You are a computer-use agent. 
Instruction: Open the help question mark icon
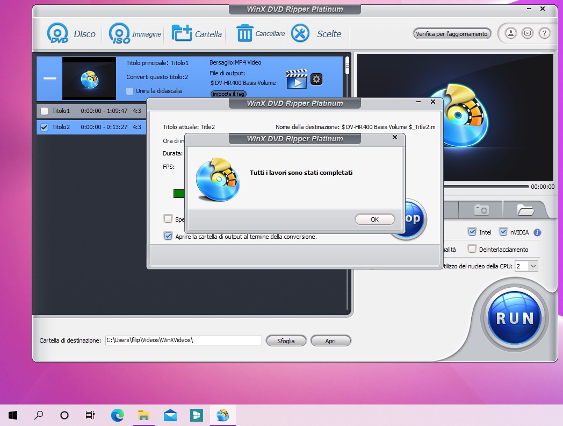[x=544, y=33]
